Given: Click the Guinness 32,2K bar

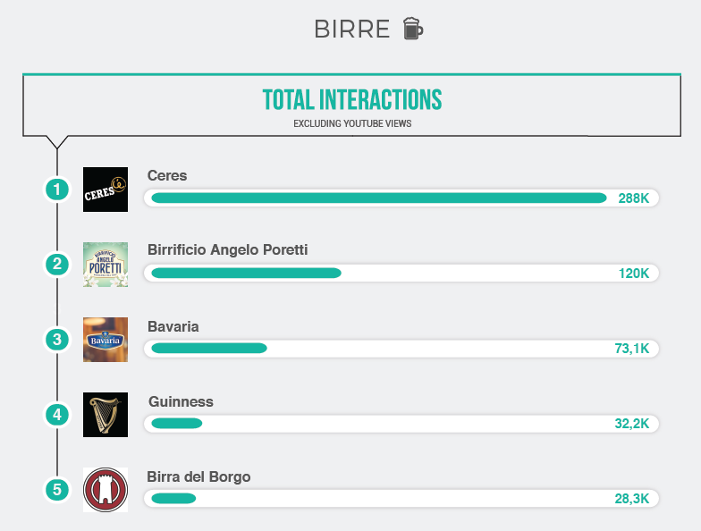Looking at the screenshot, I should pos(401,424).
